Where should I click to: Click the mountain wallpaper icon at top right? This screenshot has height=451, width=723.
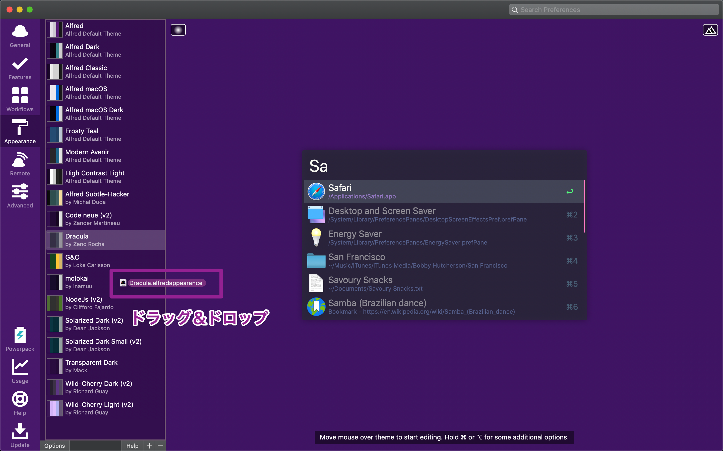[x=710, y=30]
